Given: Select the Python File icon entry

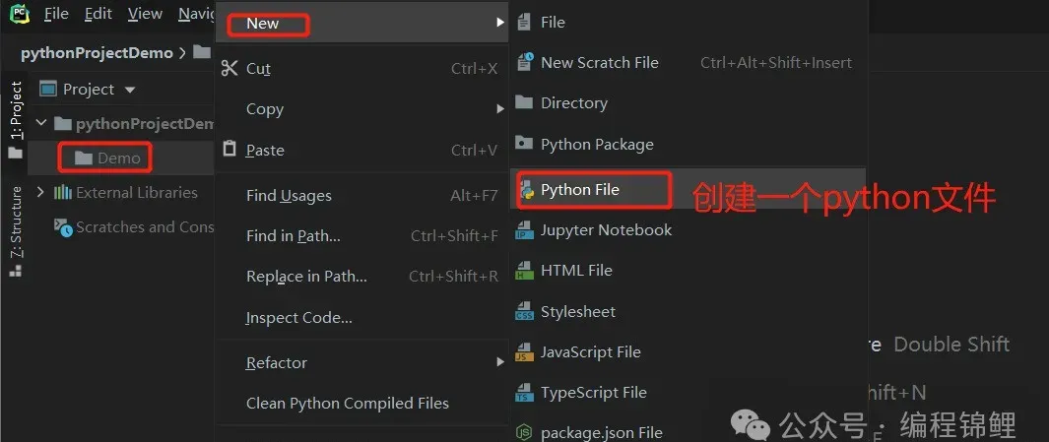Looking at the screenshot, I should click(x=526, y=190).
